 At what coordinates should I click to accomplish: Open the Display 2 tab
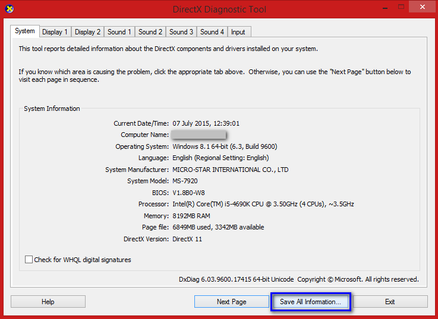click(88, 32)
